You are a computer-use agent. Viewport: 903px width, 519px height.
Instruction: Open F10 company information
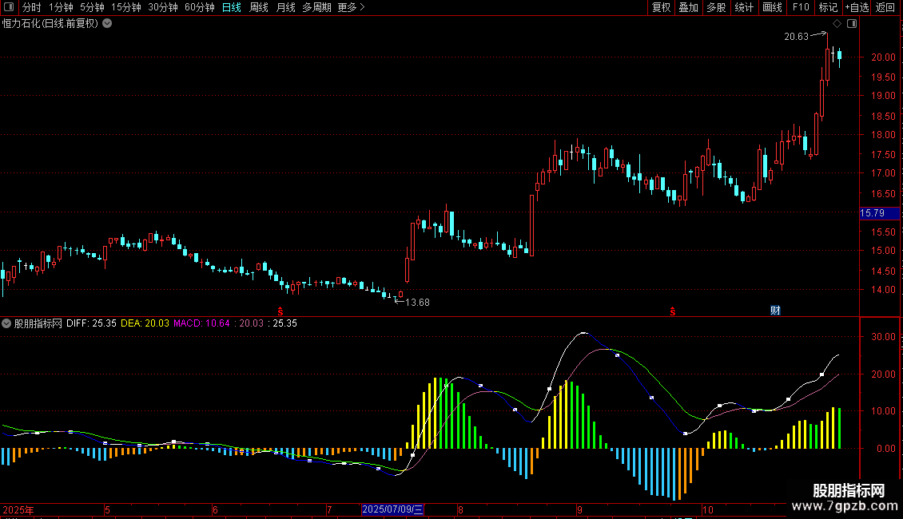tap(800, 7)
